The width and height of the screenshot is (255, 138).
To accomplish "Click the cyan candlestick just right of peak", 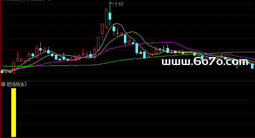I will [114, 29].
